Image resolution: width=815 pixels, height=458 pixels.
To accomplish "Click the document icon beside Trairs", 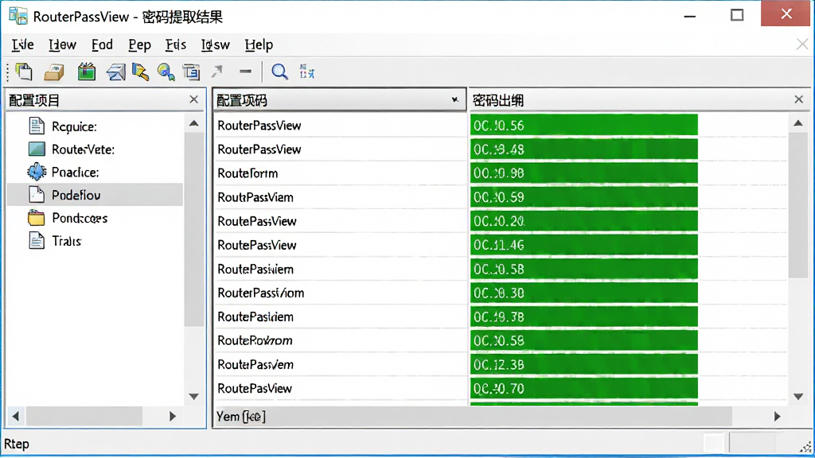I will click(x=37, y=240).
